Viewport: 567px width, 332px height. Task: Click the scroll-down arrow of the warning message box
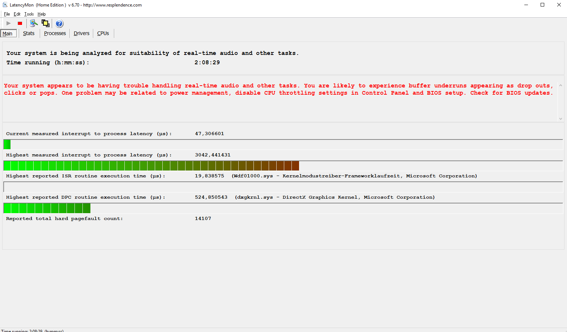pyautogui.click(x=560, y=118)
